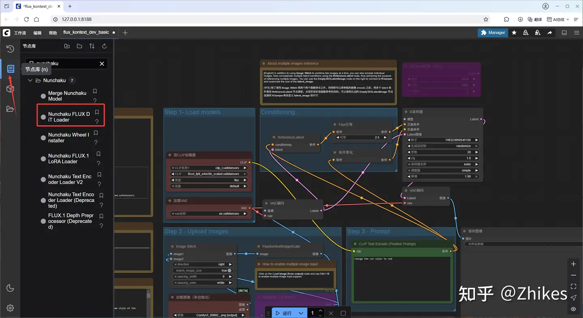Zoom in the canvas with plus icon
Viewport: 583px width, 318px height.
(573, 264)
